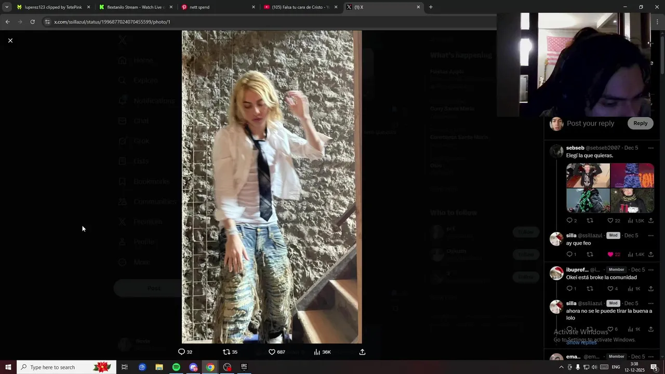Unlike silla's 'ay que feo' pink heart

point(610,254)
